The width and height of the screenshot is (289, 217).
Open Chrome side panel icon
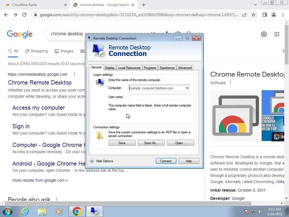click(x=265, y=15)
